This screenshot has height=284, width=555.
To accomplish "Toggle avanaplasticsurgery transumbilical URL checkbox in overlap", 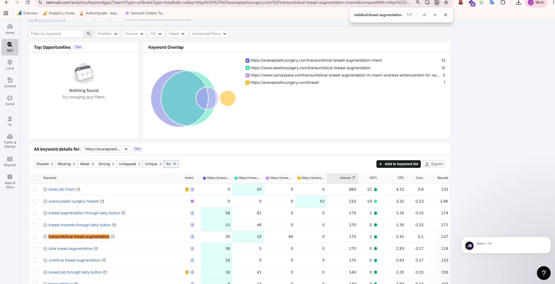I will coord(247,60).
